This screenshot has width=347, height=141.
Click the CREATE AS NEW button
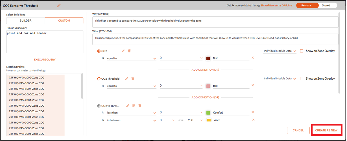point(326,130)
